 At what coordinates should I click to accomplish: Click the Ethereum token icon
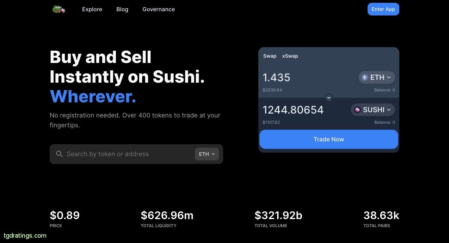(365, 77)
